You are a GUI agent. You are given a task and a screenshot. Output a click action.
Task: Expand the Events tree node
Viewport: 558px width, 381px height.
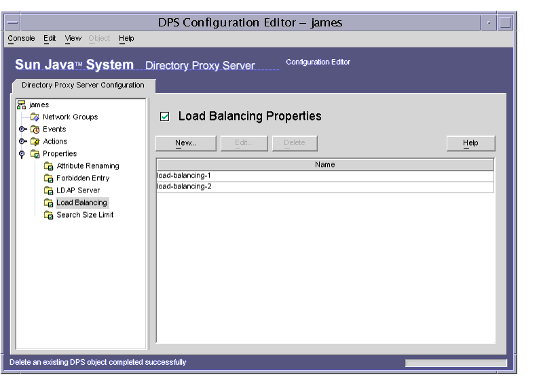22,129
